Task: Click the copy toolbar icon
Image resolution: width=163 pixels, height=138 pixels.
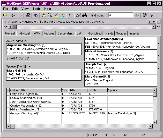Action: pyautogui.click(x=36, y=15)
